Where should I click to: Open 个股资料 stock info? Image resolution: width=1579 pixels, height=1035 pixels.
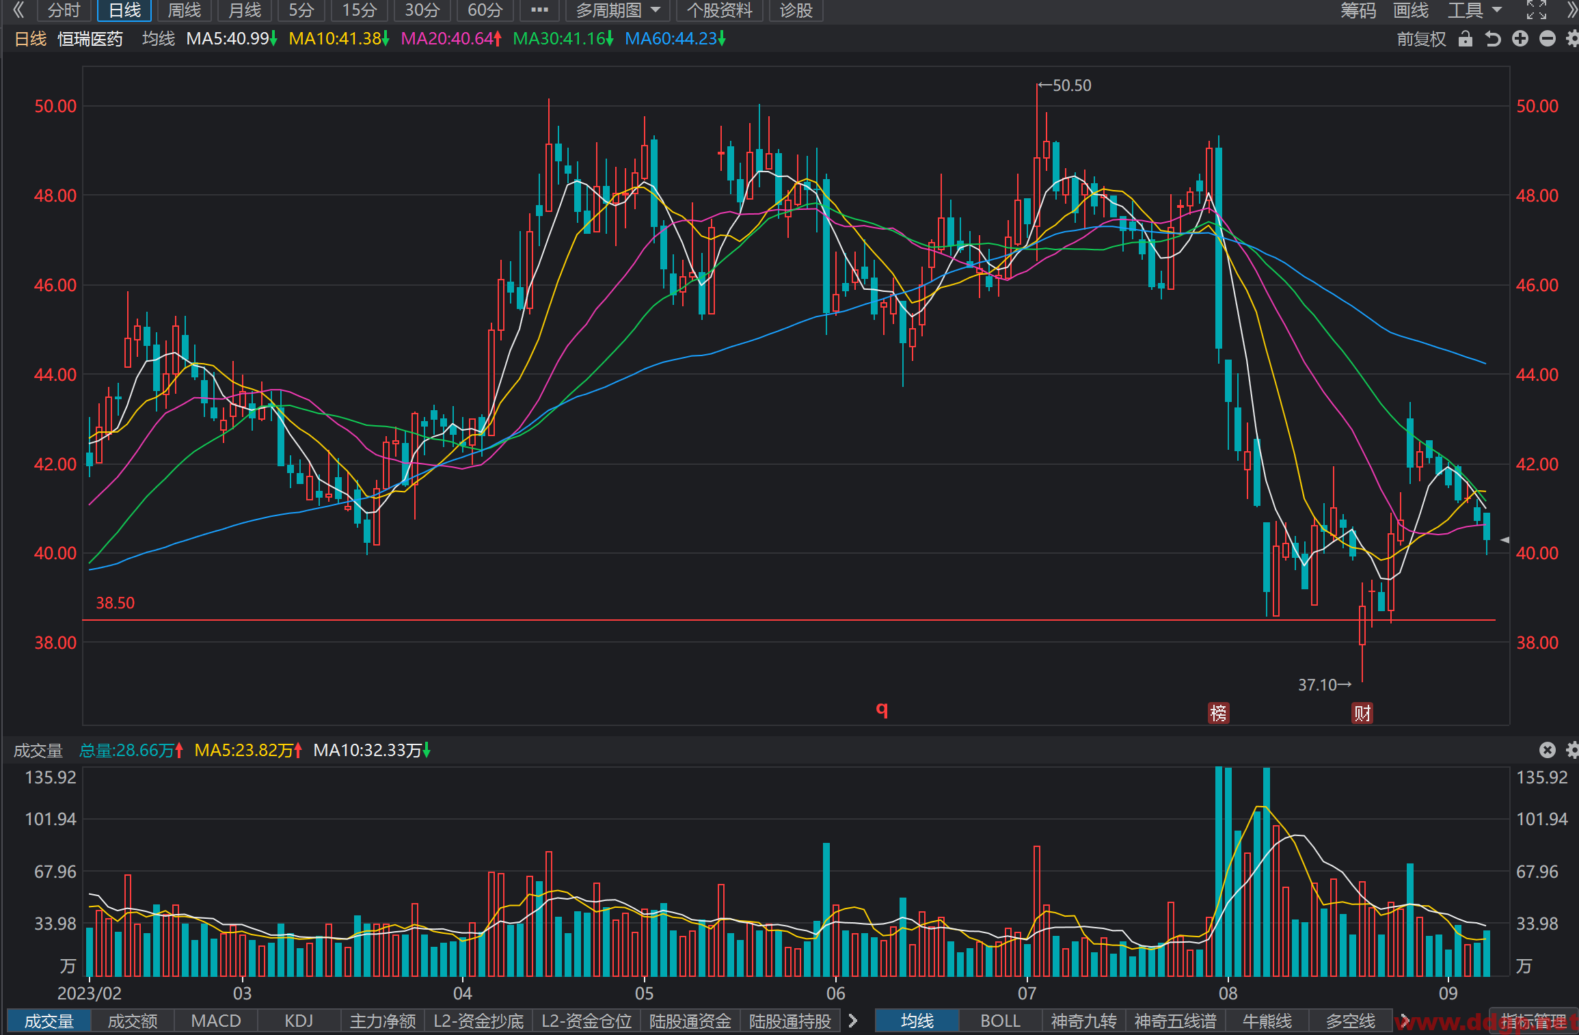coord(719,10)
